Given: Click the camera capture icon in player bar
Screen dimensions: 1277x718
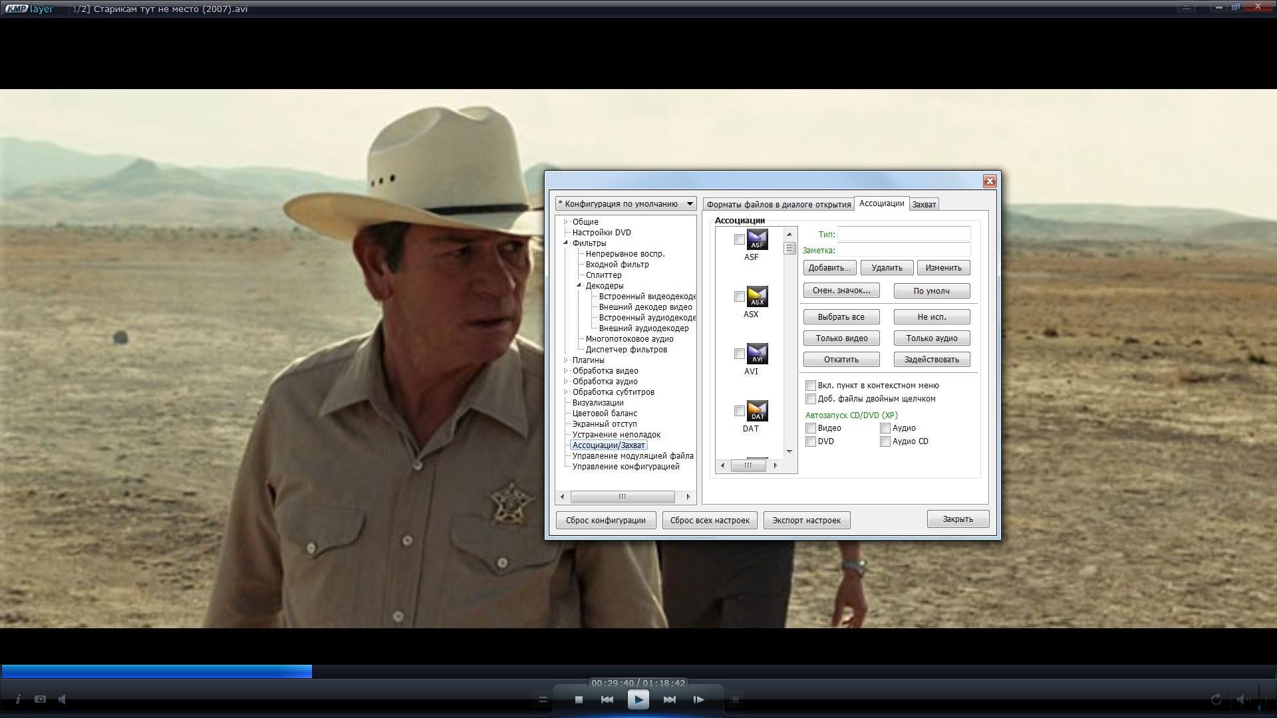Looking at the screenshot, I should coord(41,699).
